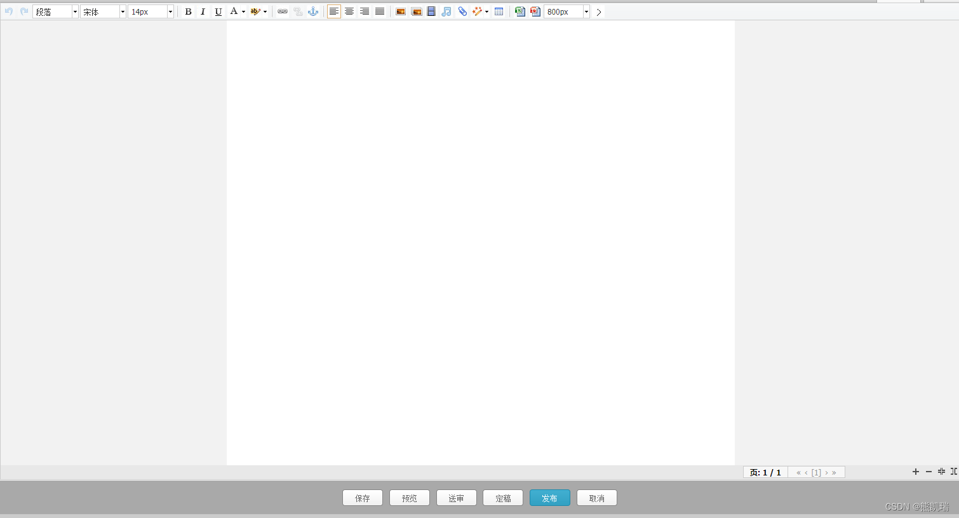Click the 页: 1 / 1 page indicator

[x=765, y=472]
